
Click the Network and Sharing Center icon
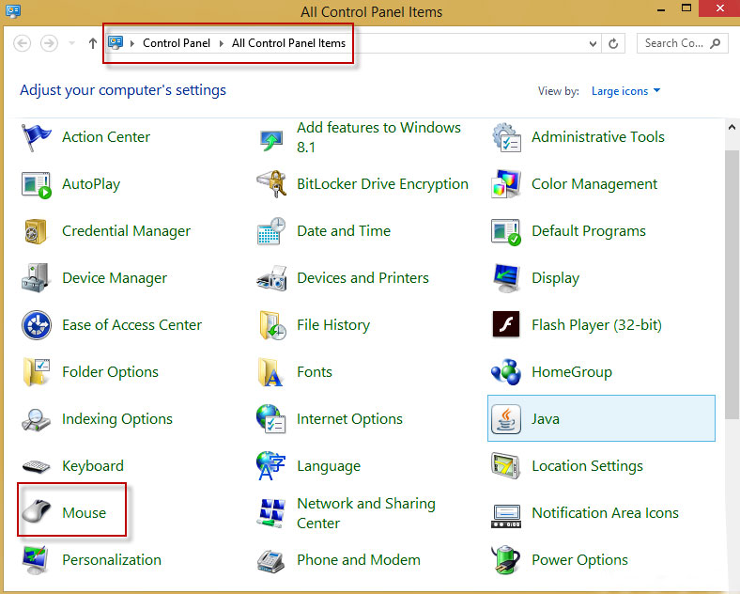click(271, 513)
